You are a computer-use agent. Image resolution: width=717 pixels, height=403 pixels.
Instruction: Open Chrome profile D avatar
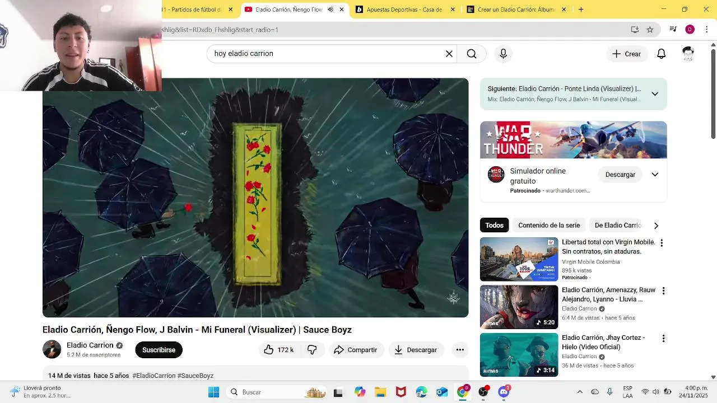tap(690, 29)
